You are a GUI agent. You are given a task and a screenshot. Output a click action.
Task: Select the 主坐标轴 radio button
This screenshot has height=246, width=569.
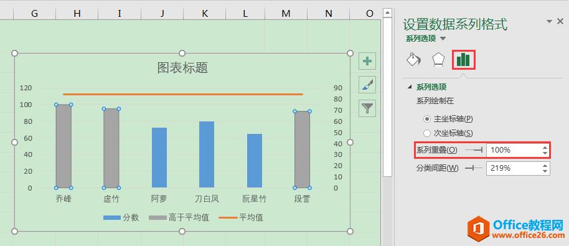coord(427,119)
